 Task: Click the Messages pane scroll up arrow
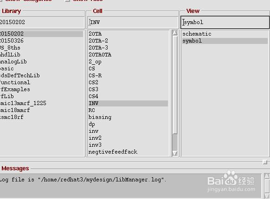coord(267,176)
